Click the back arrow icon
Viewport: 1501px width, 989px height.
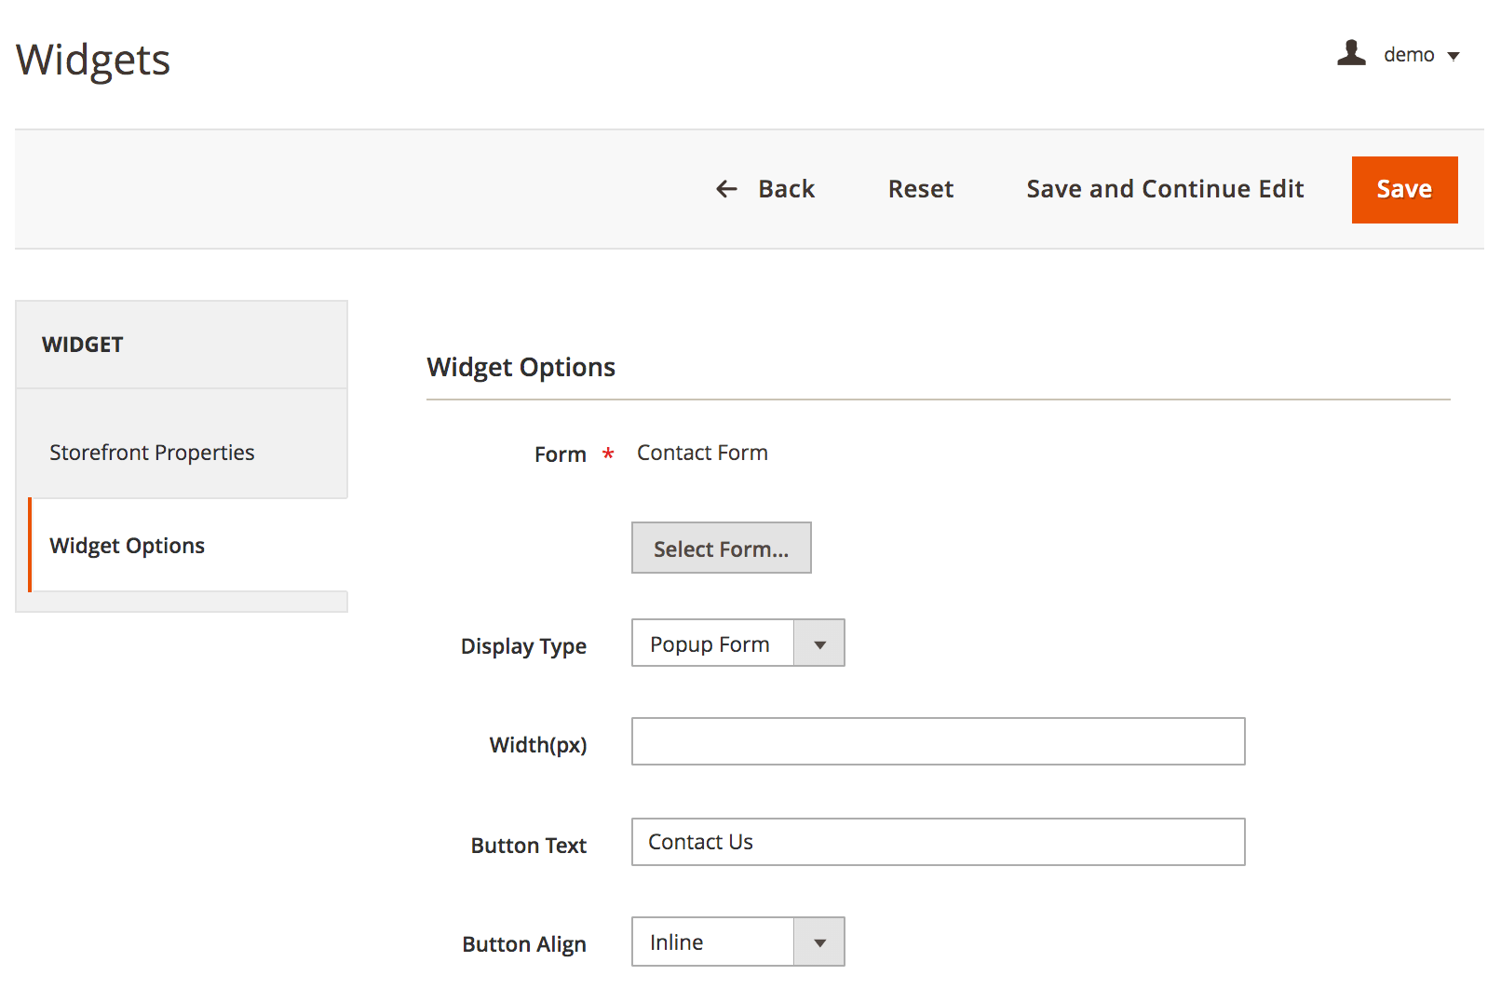coord(726,189)
